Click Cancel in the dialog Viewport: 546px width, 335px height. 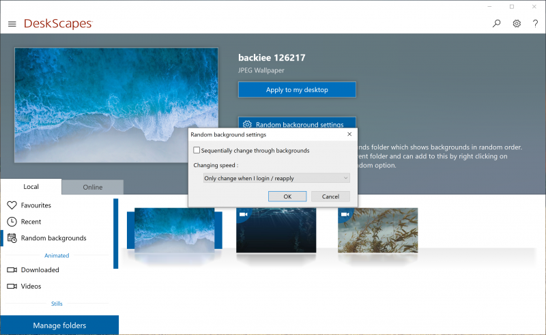[x=330, y=196]
